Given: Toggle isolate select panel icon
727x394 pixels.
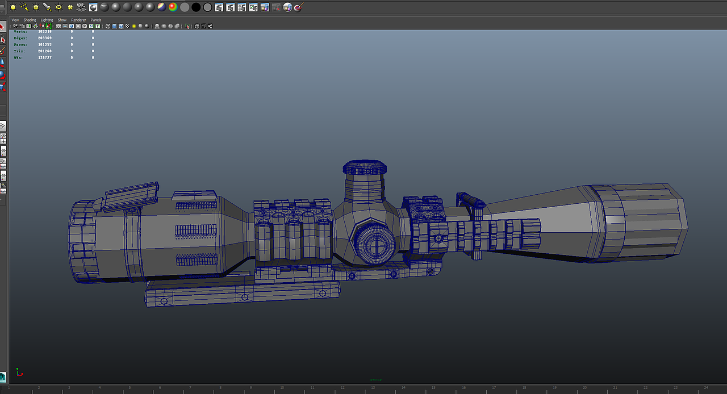Looking at the screenshot, I should pyautogui.click(x=187, y=26).
